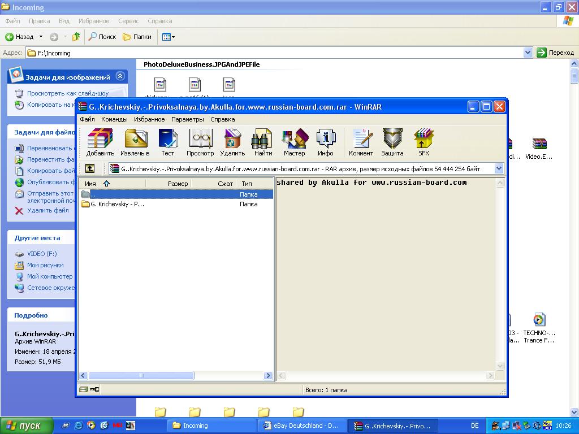Click Поиск (Search) in Explorer toolbar

coord(102,37)
